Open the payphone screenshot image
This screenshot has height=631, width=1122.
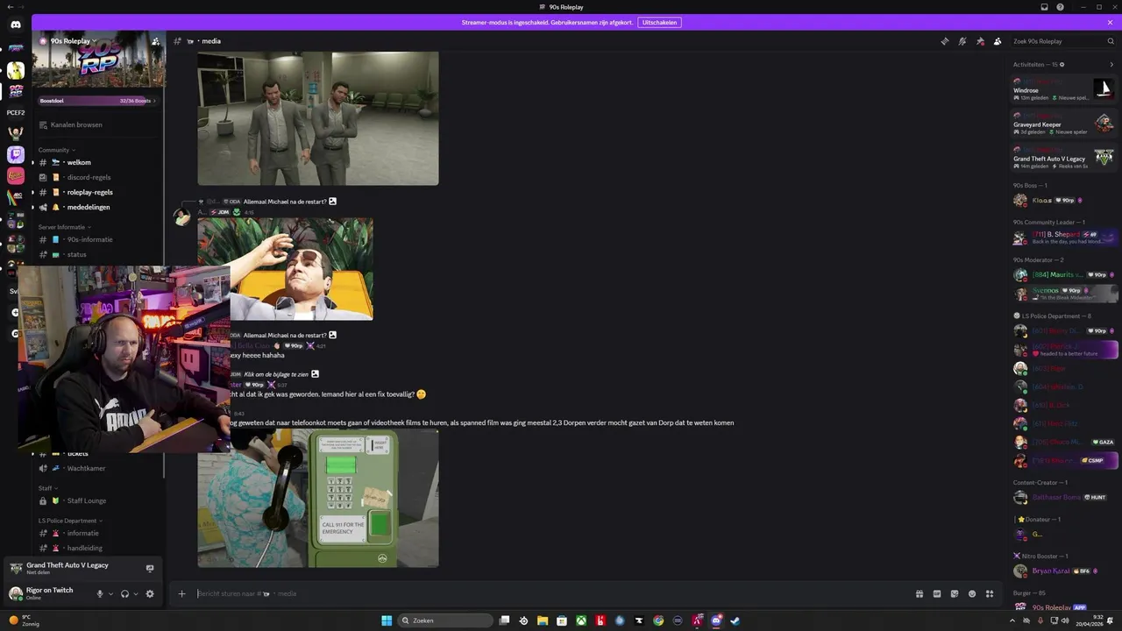pos(318,498)
